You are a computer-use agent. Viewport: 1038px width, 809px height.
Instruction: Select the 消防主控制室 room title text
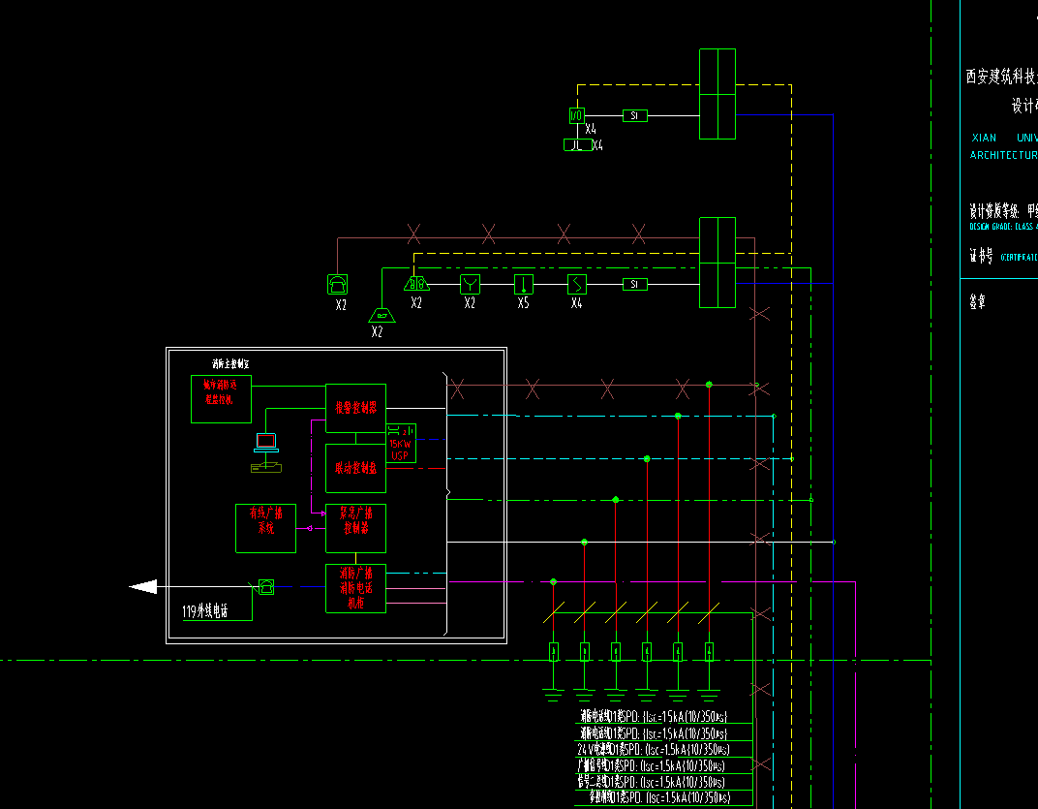pyautogui.click(x=230, y=363)
